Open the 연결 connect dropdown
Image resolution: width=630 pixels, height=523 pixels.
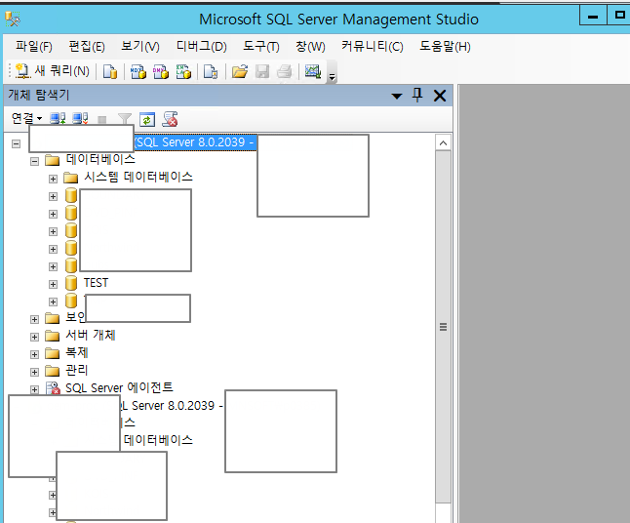26,119
